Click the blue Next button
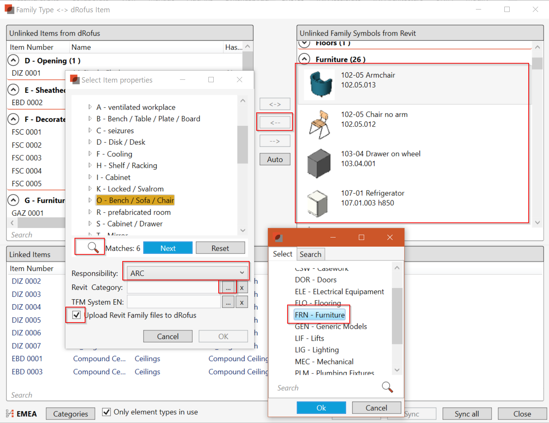 (x=168, y=248)
